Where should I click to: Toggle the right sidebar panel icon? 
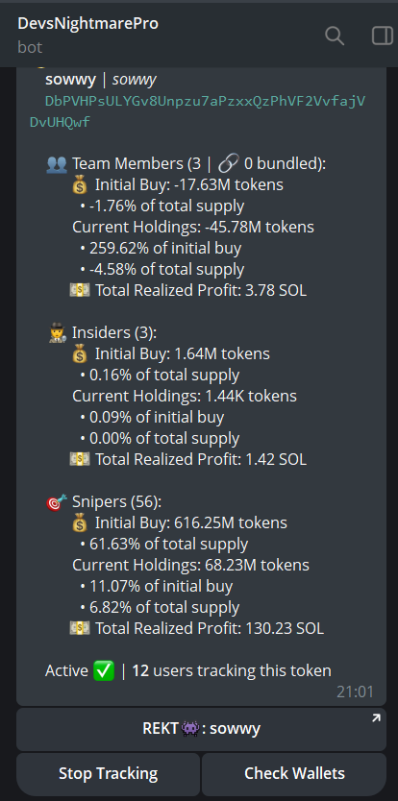click(383, 36)
